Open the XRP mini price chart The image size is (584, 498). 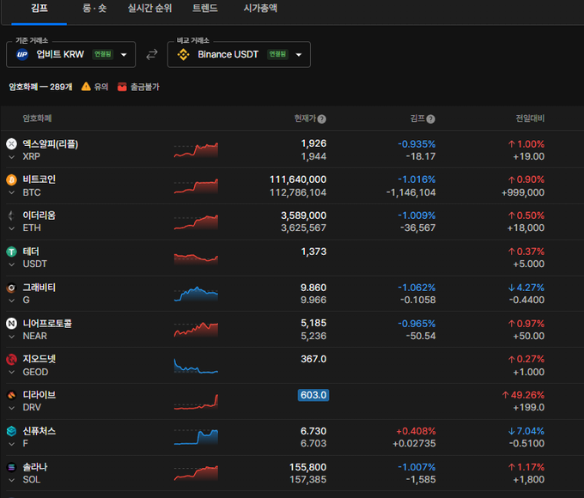click(x=197, y=150)
